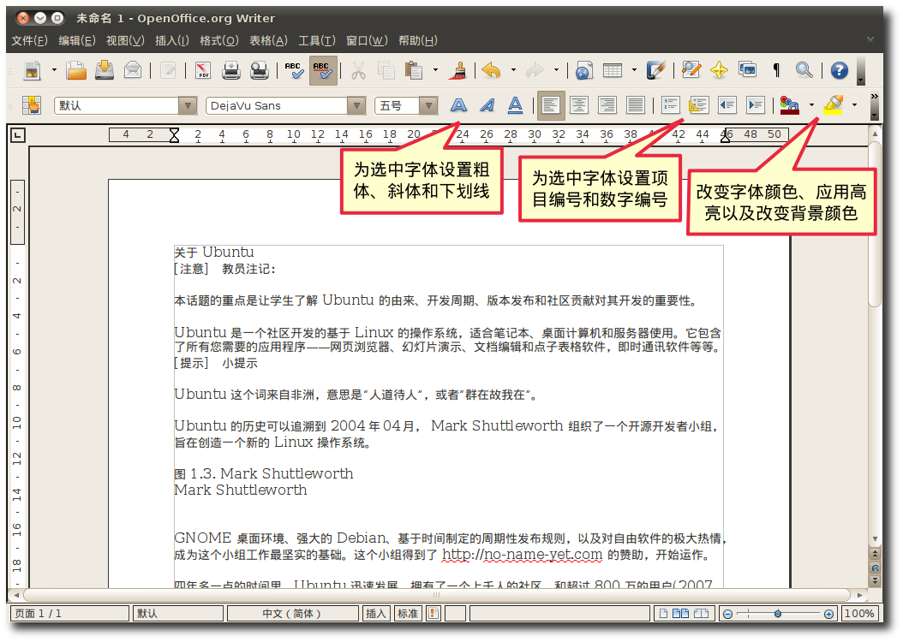
Task: Save the document with the Save icon
Action: click(105, 70)
